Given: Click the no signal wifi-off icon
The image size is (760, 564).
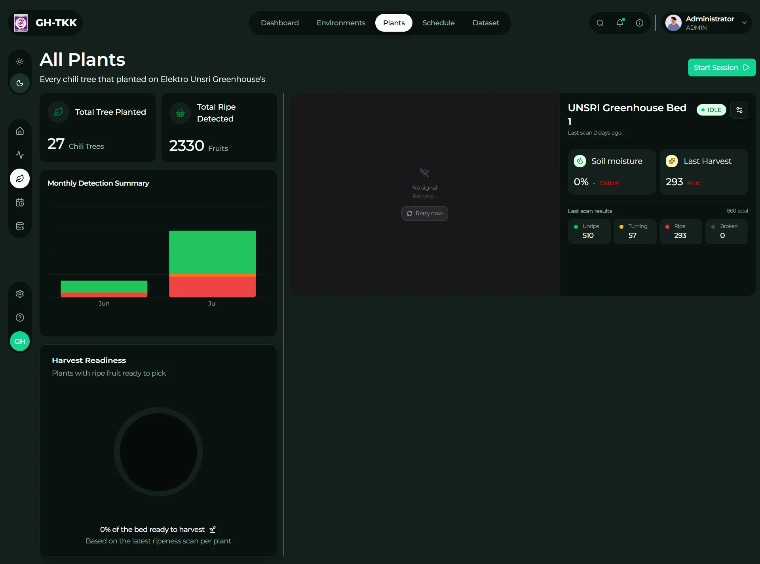Looking at the screenshot, I should click(424, 173).
